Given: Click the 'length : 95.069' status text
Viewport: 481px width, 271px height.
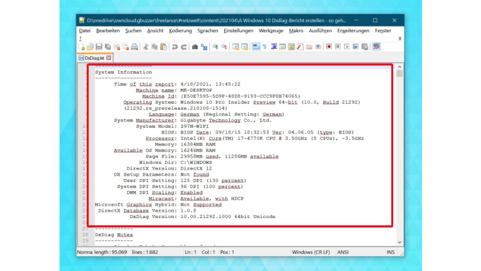Looking at the screenshot, I should (x=111, y=252).
